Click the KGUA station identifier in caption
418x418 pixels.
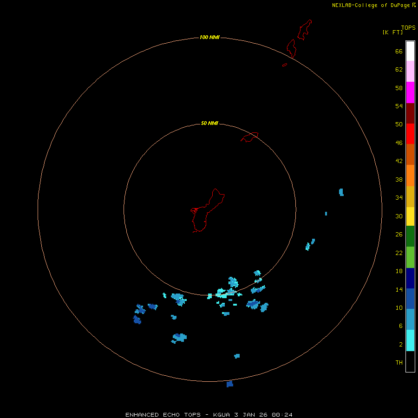pyautogui.click(x=222, y=415)
